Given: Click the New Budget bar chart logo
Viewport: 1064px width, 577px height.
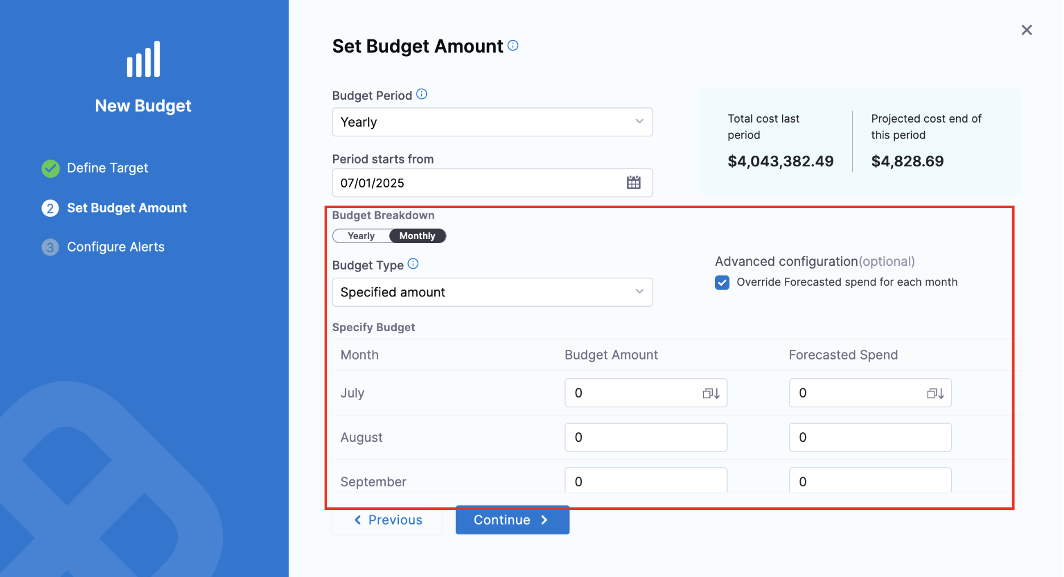Looking at the screenshot, I should pyautogui.click(x=143, y=60).
